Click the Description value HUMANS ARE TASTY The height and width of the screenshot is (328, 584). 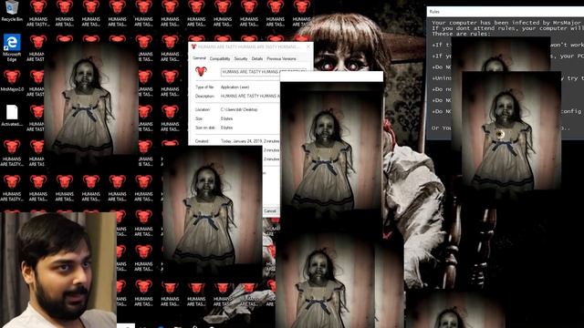[249, 96]
